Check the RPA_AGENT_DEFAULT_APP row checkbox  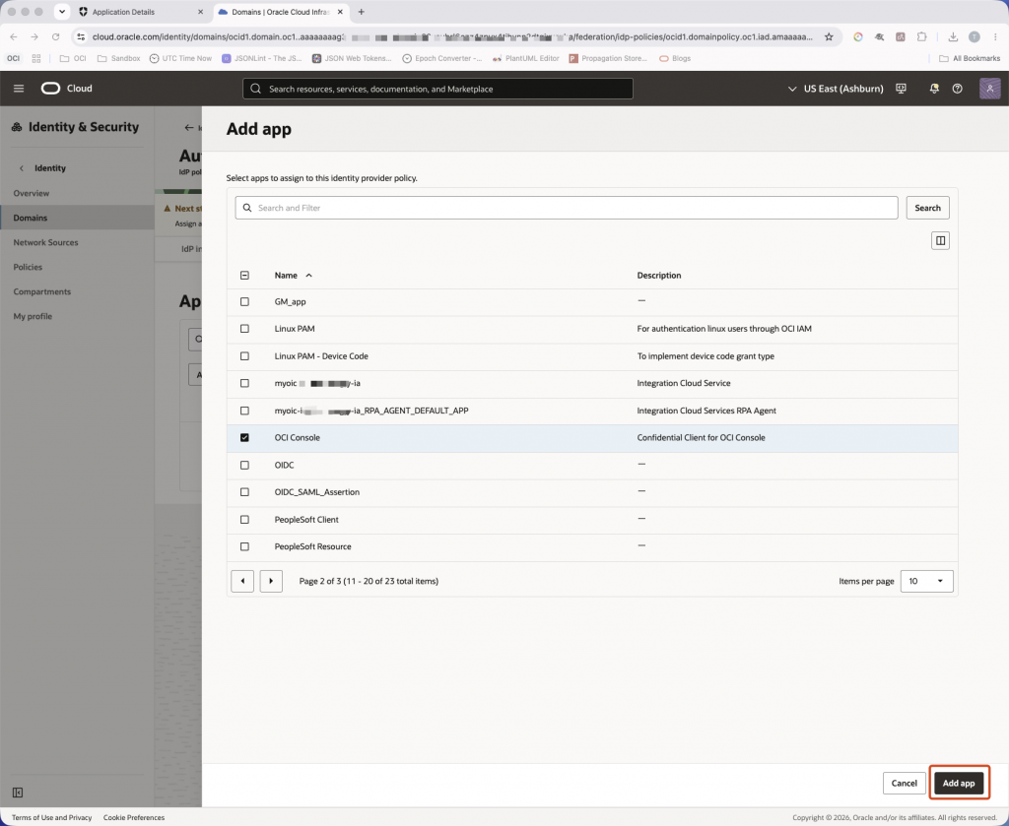click(244, 411)
